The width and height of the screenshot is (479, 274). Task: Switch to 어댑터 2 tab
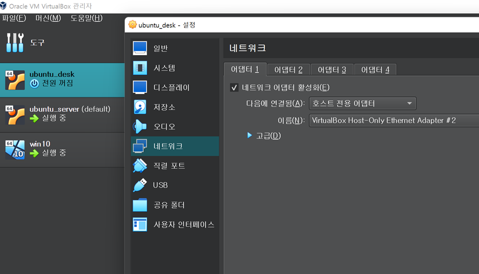point(288,70)
